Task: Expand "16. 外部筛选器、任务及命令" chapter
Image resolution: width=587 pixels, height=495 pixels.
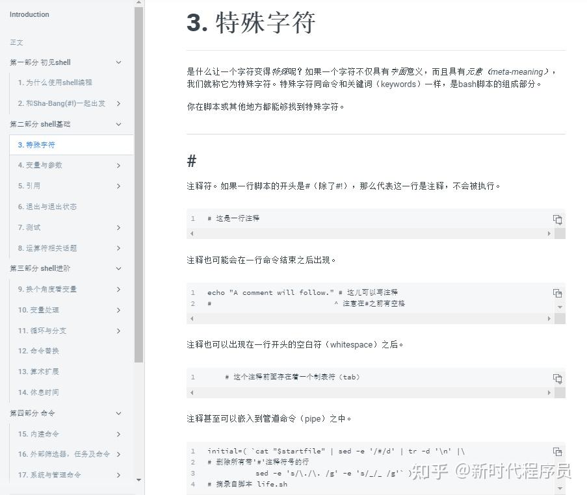Action: point(118,454)
